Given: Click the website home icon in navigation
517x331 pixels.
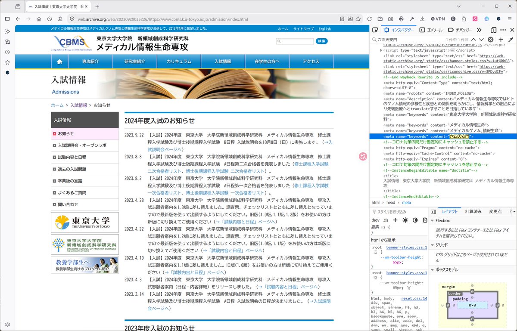Looking at the screenshot, I should coord(59,62).
